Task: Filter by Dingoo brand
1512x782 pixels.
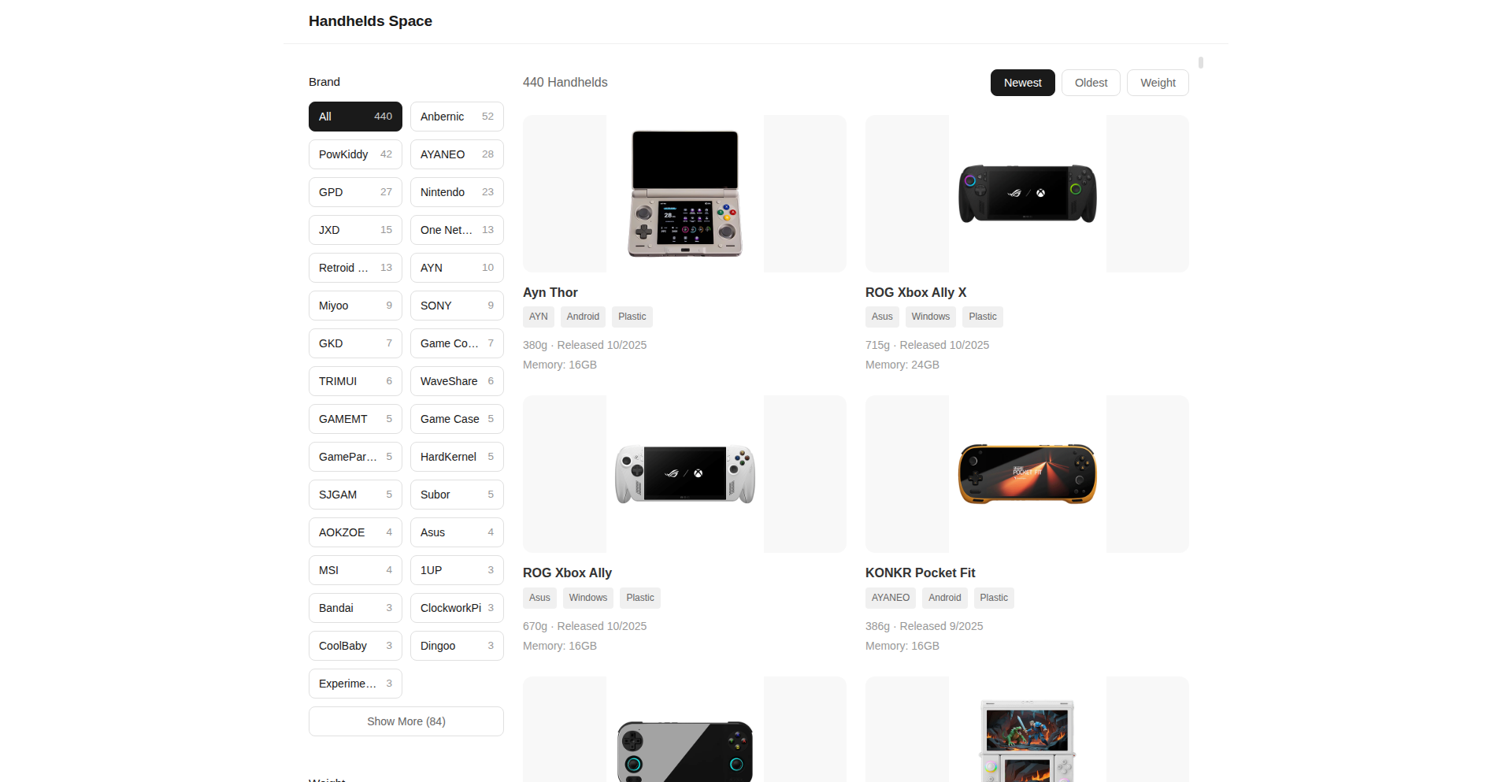Action: 457,646
